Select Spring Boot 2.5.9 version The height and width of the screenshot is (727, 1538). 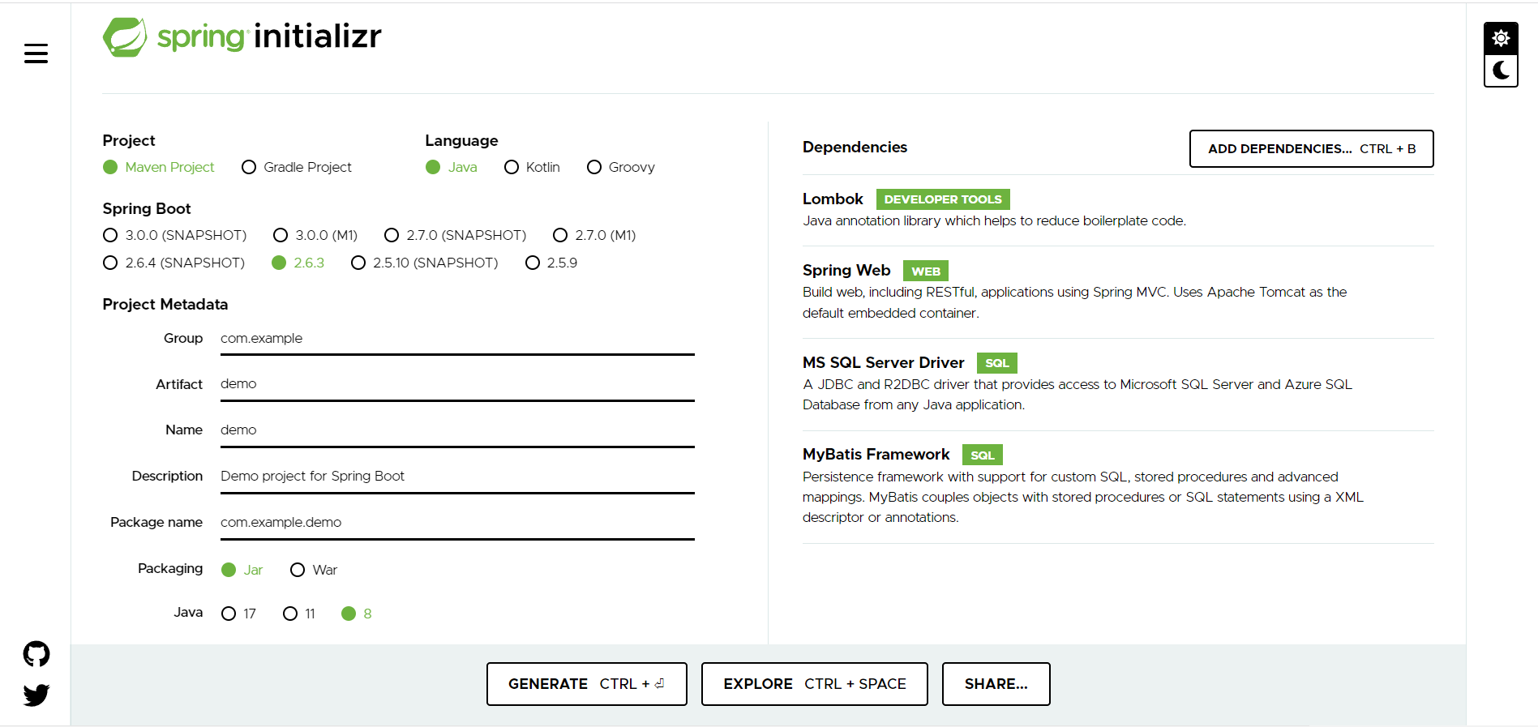click(x=551, y=263)
